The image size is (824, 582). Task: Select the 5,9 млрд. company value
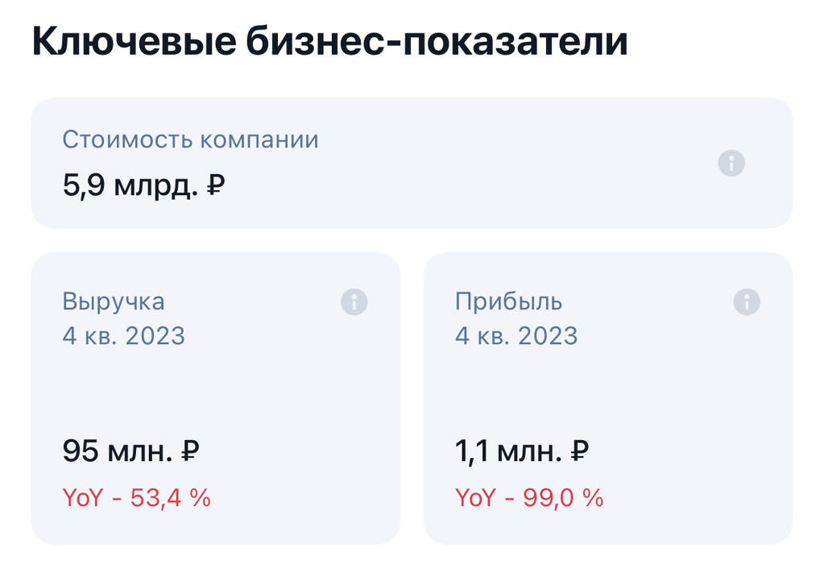[x=129, y=187]
